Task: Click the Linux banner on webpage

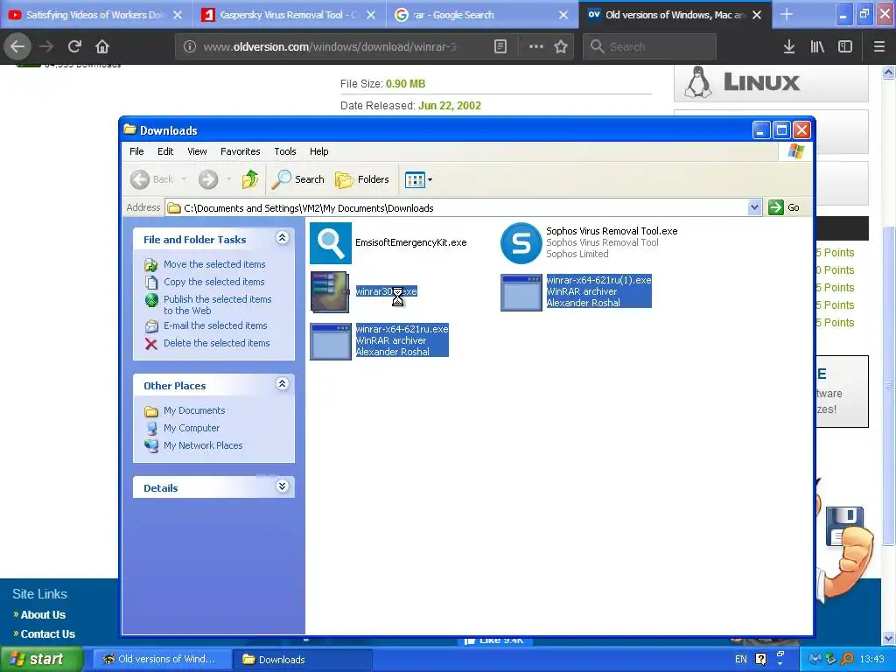Action: [x=771, y=83]
